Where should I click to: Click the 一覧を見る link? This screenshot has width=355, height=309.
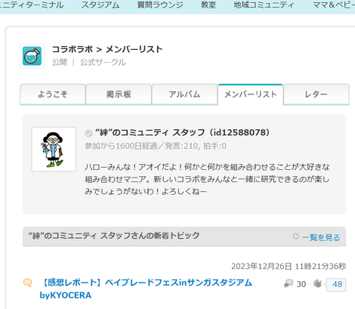321,237
